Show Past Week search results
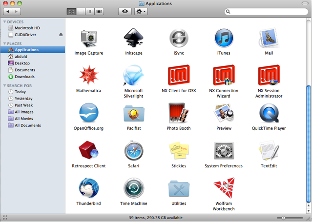312x222 pixels. click(33, 105)
